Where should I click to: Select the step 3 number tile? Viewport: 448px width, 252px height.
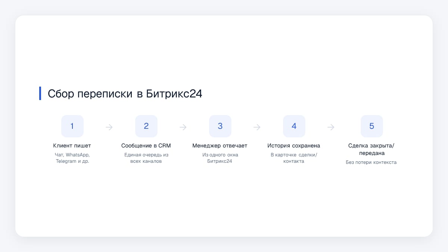220,126
